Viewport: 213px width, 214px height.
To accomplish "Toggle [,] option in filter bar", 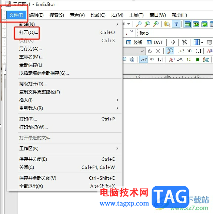I will coord(198,51).
